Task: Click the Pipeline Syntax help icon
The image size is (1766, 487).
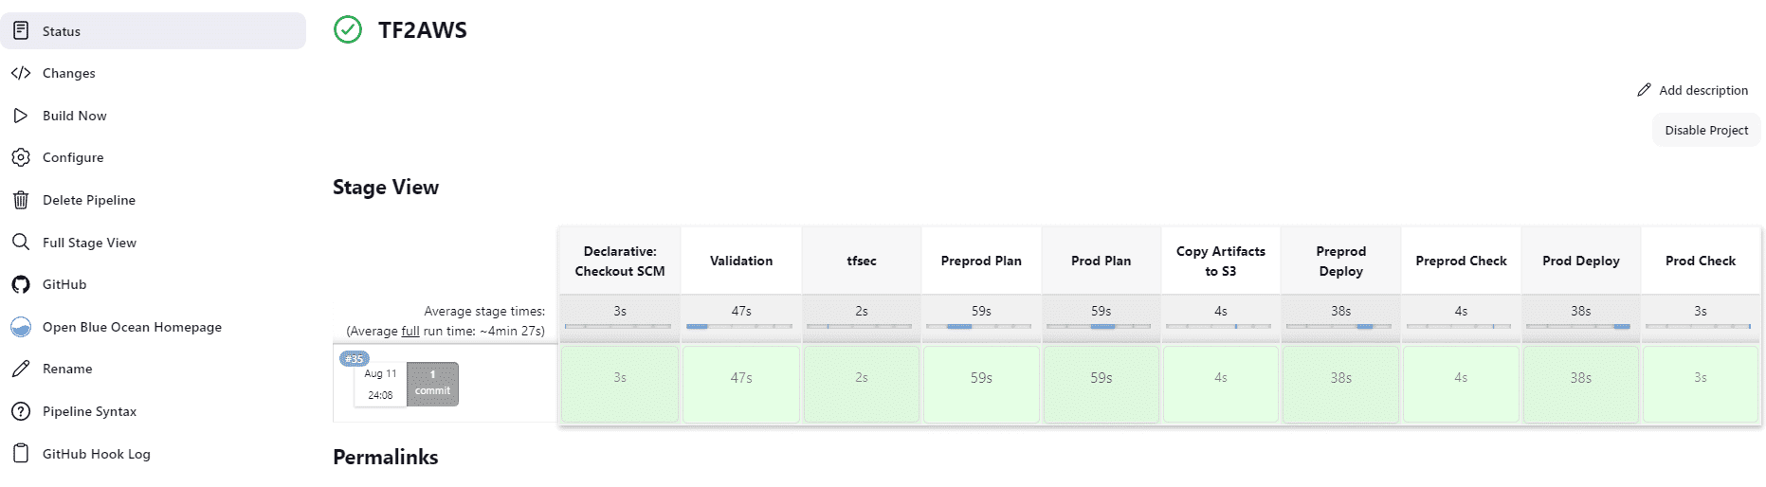Action: click(21, 411)
